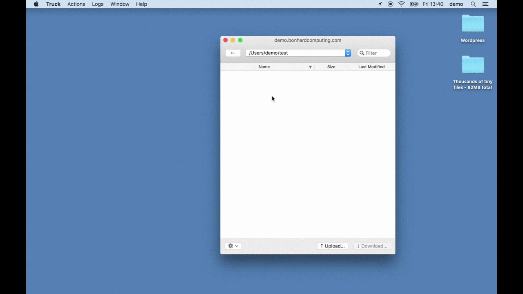Open the Logs menu

click(x=98, y=4)
